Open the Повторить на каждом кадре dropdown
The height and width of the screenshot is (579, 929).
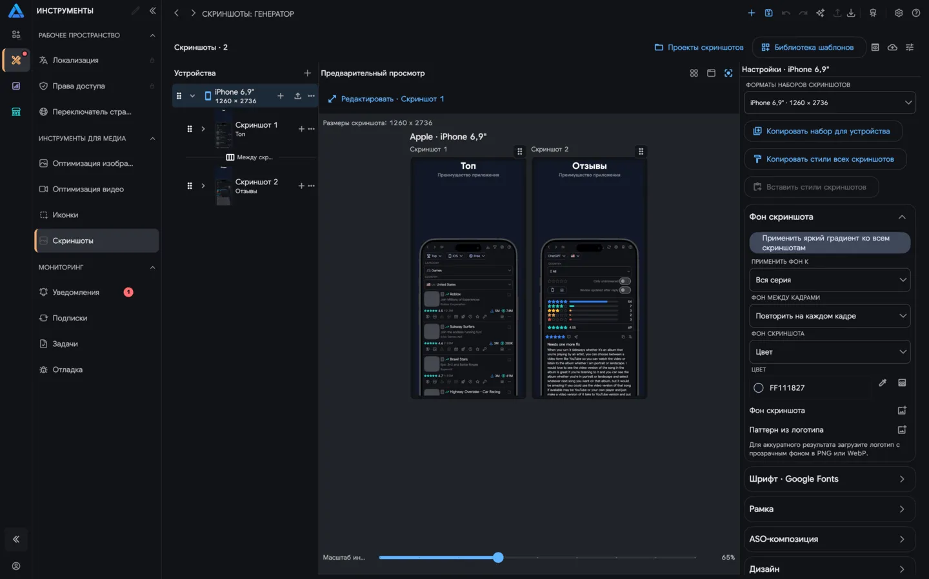830,316
